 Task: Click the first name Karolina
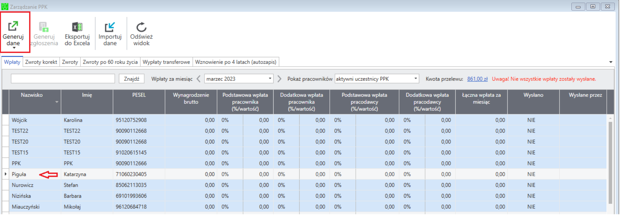73,120
